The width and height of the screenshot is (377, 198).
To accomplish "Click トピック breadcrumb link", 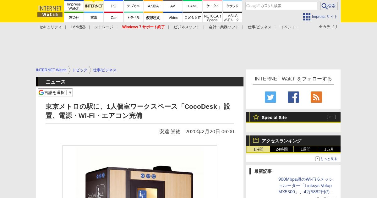I will pyautogui.click(x=80, y=70).
